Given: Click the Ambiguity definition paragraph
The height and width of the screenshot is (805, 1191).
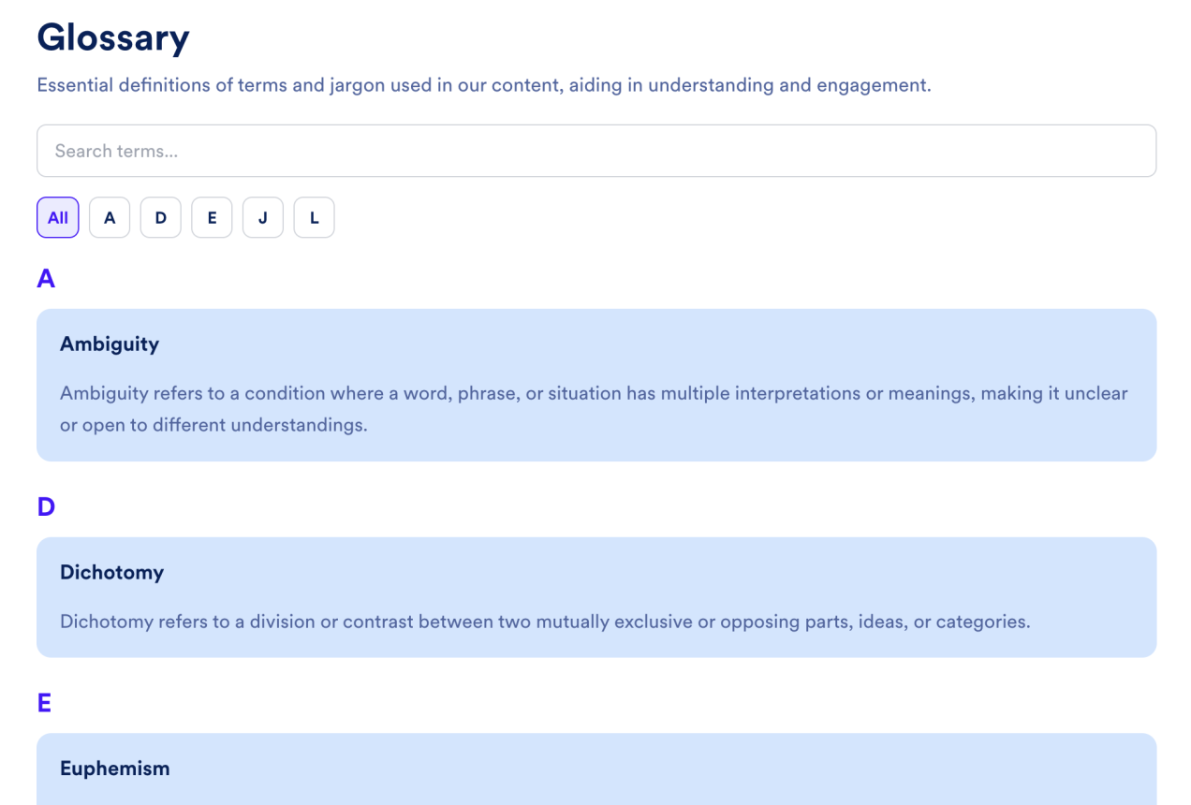Looking at the screenshot, I should pyautogui.click(x=594, y=409).
